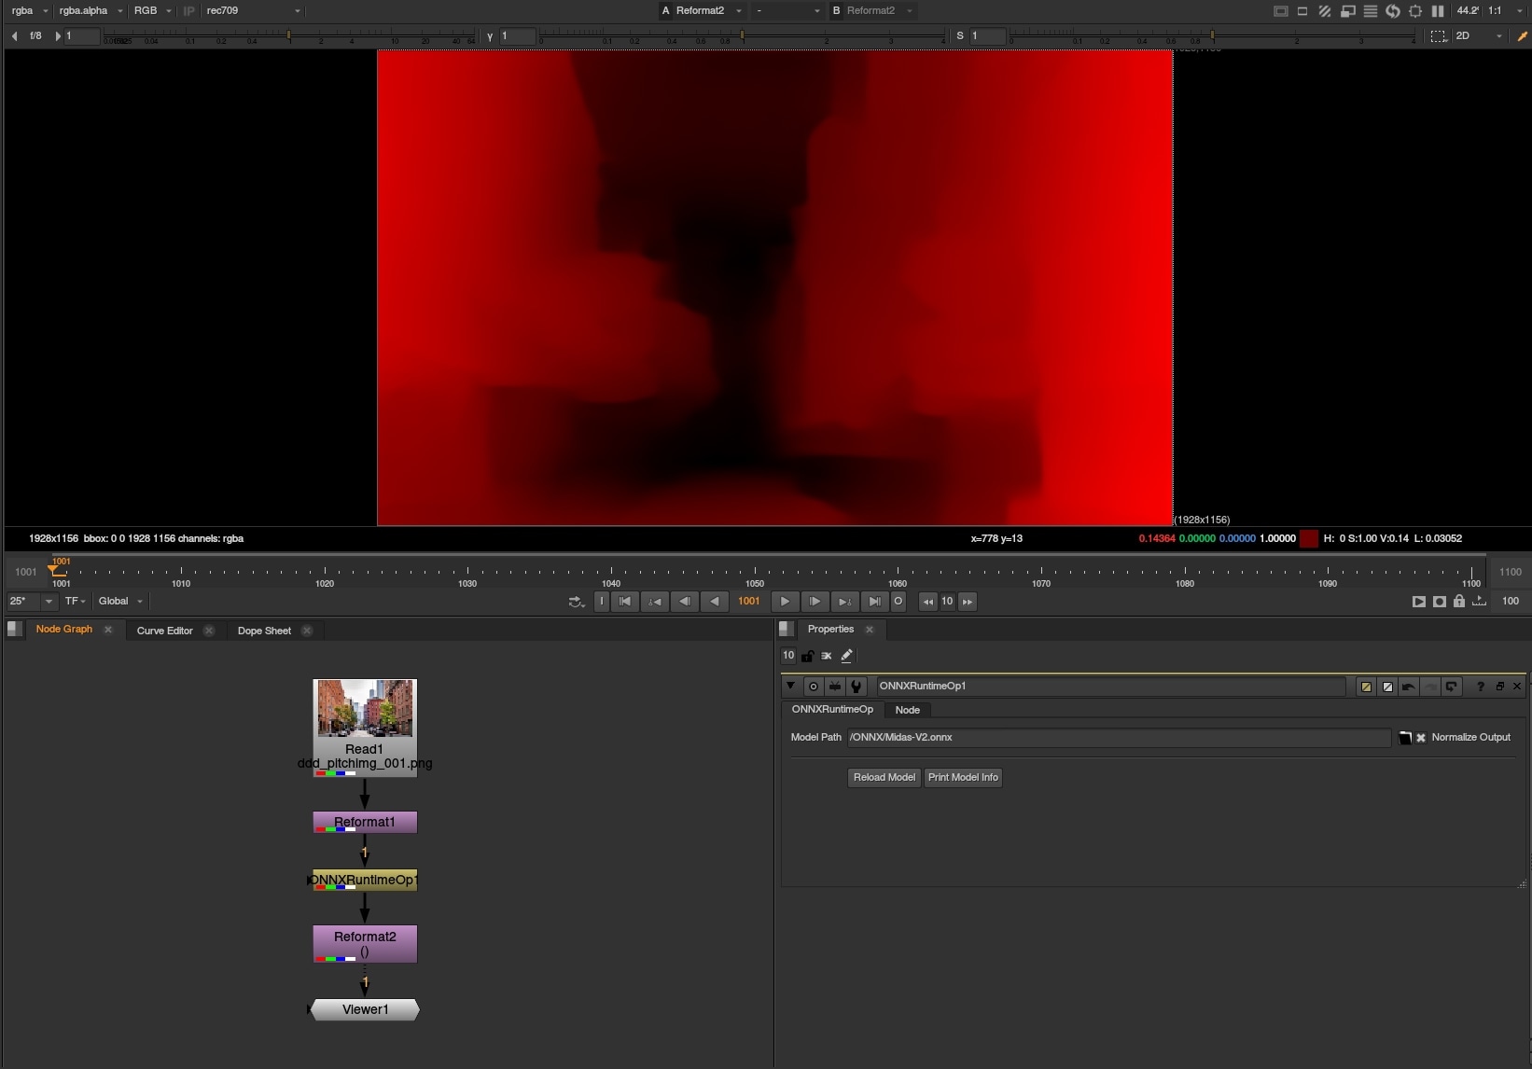This screenshot has height=1069, width=1532.
Task: Click the current frame field showing 1001
Action: coord(749,602)
